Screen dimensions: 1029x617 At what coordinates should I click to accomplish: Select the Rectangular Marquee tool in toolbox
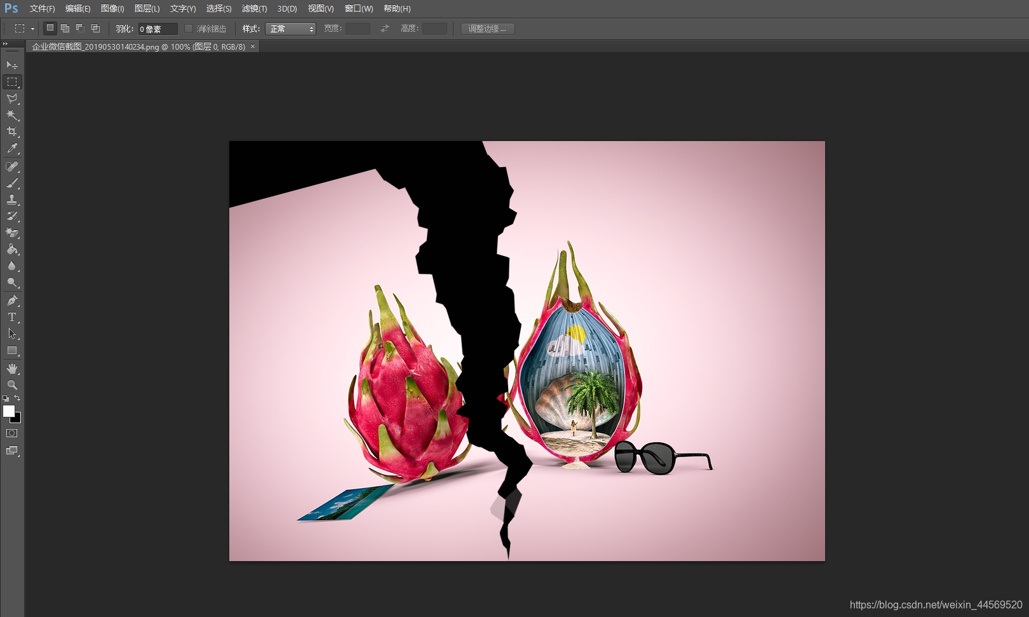(x=12, y=82)
